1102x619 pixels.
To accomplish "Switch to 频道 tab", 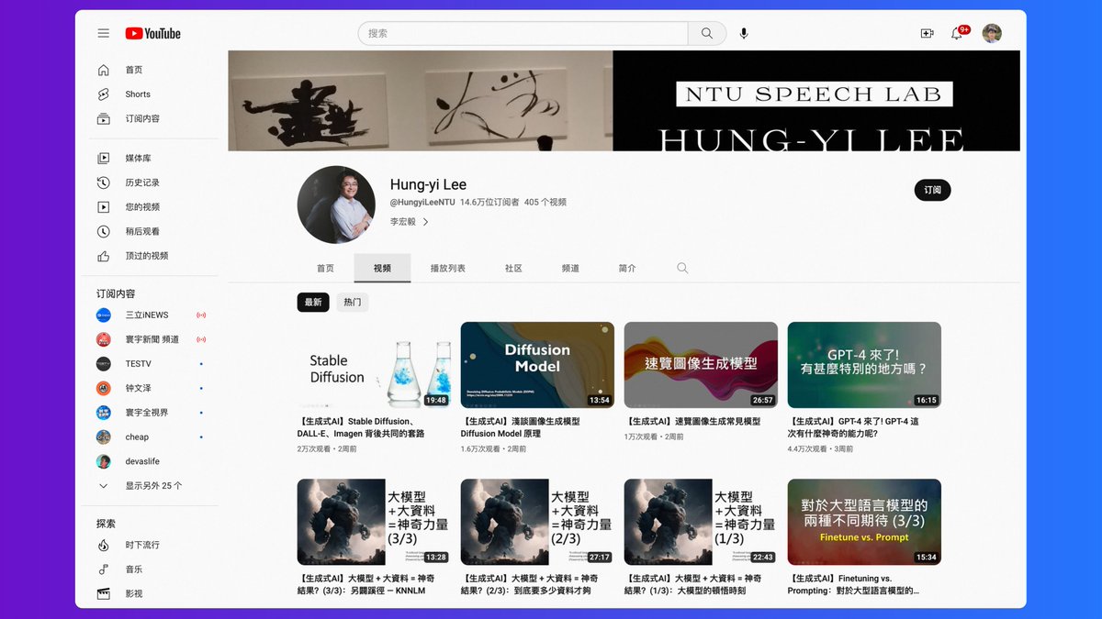I will click(x=570, y=268).
